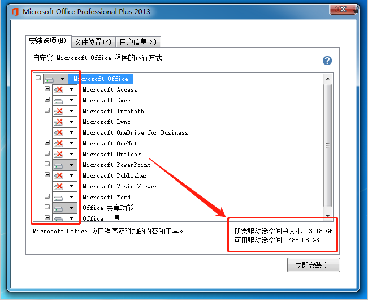Select Microsoft Lync in the list

[106, 122]
